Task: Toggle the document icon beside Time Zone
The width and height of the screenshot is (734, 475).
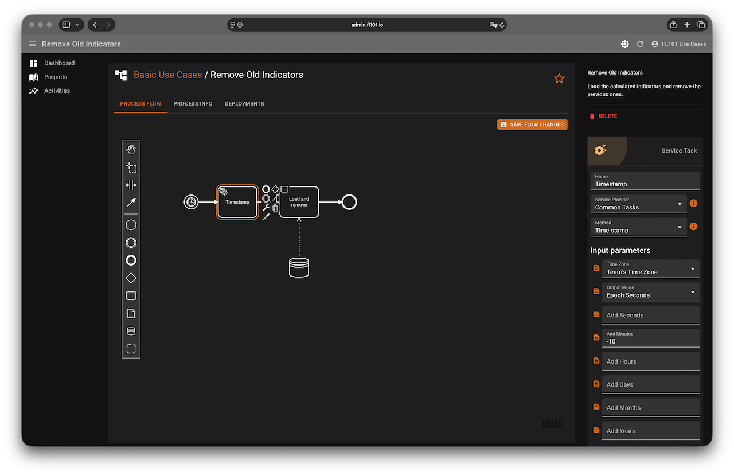Action: (596, 268)
